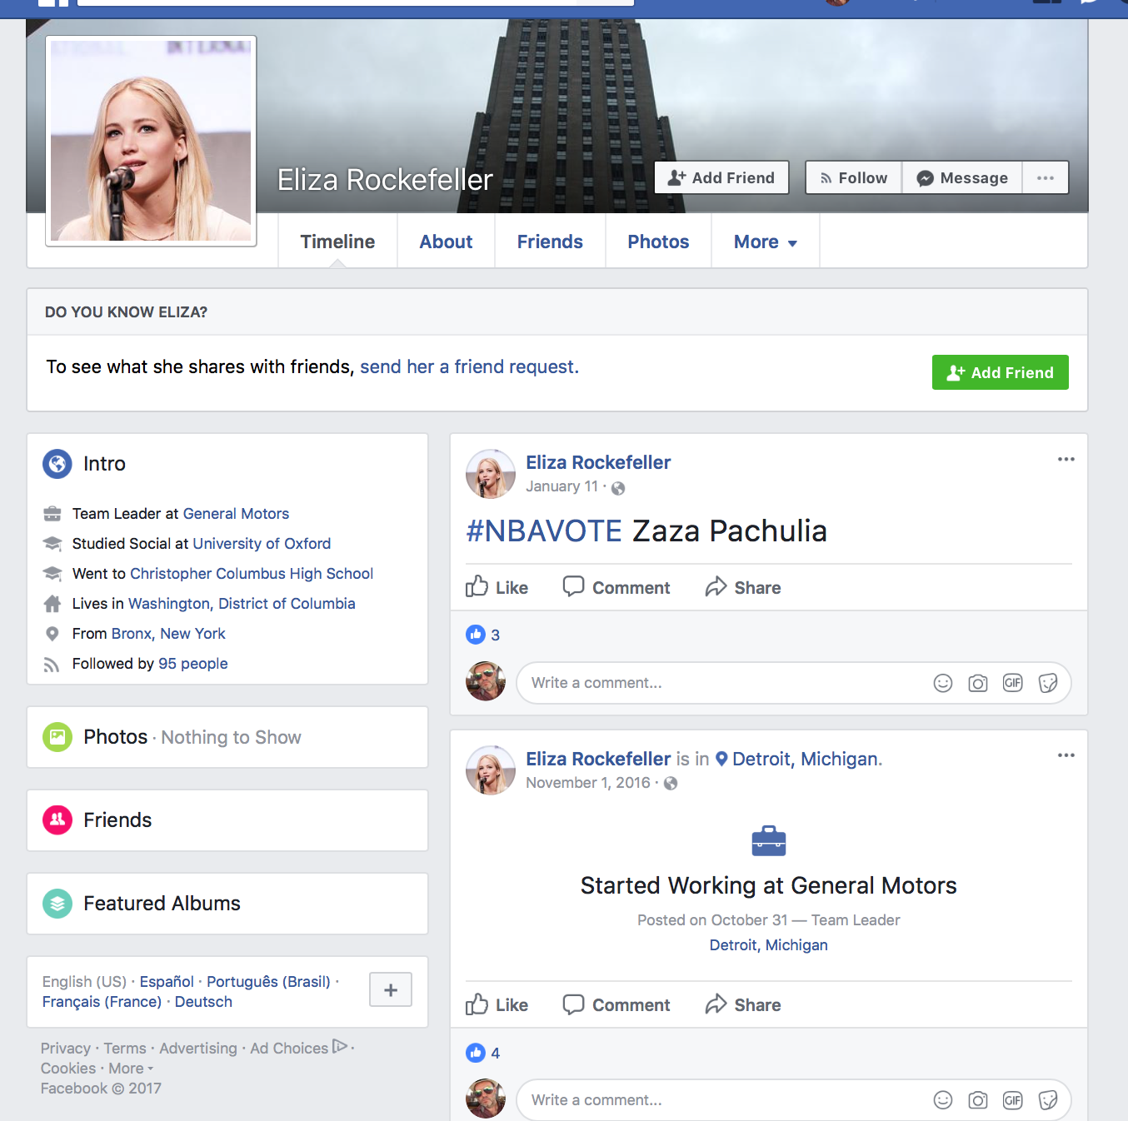Open additional language options with the plus button
Screen dimensions: 1128x1121
[390, 989]
